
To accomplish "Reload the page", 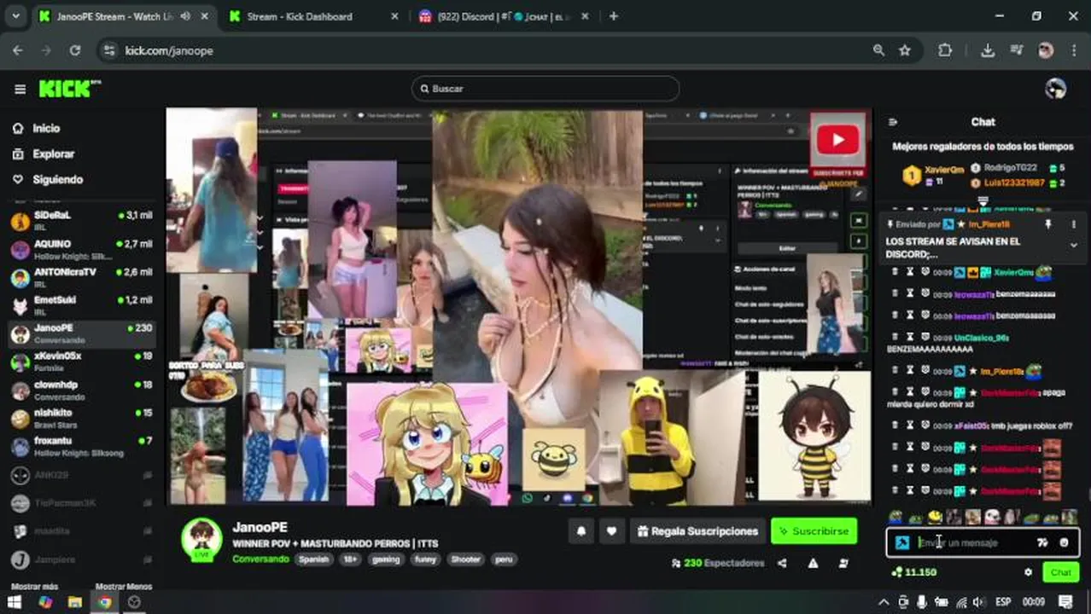I will [75, 50].
